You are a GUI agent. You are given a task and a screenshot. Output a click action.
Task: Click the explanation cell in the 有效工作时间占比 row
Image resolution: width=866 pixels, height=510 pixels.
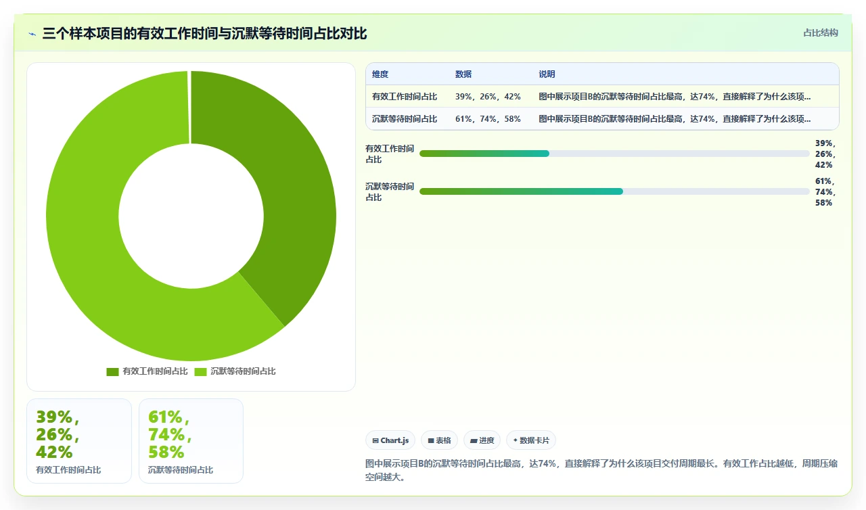(x=675, y=97)
